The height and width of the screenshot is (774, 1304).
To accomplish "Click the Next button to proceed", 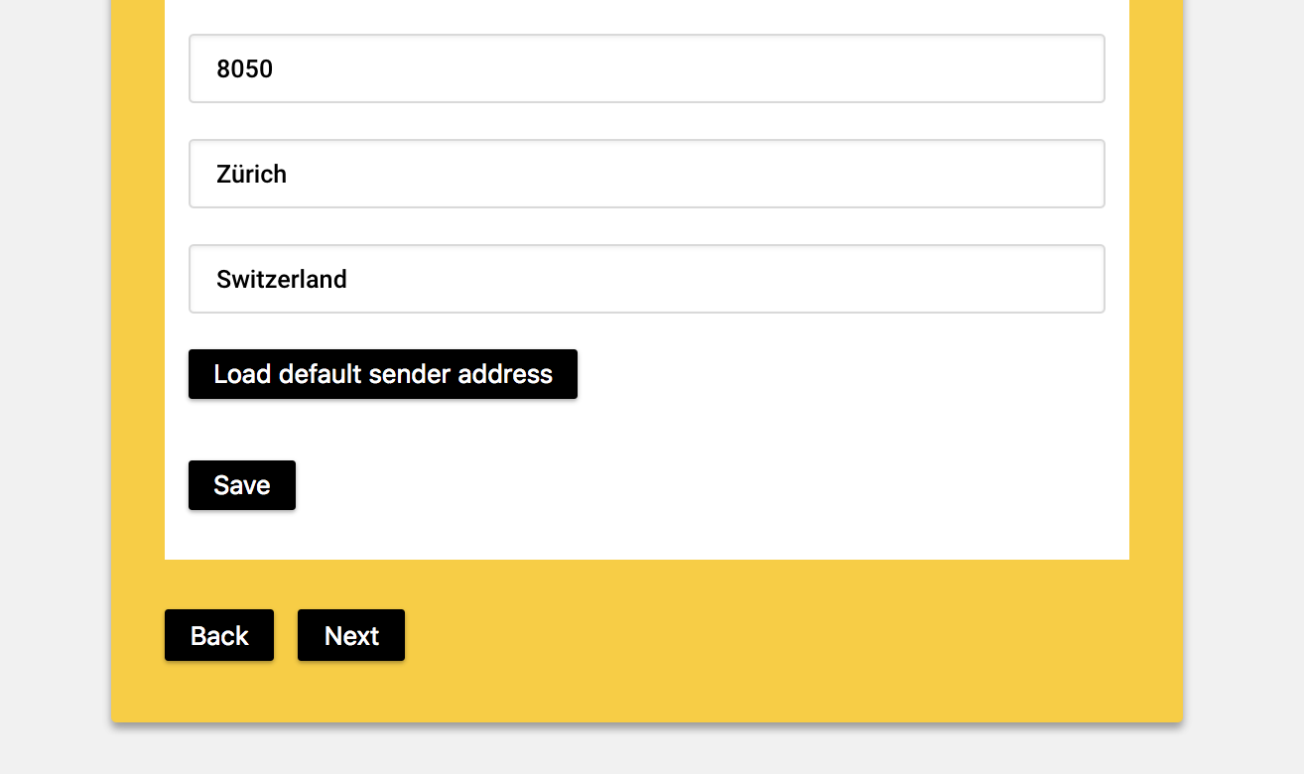I will 350,635.
